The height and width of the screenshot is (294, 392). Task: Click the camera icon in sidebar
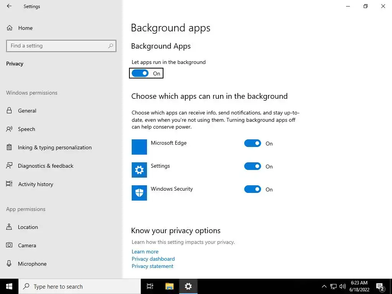9,245
